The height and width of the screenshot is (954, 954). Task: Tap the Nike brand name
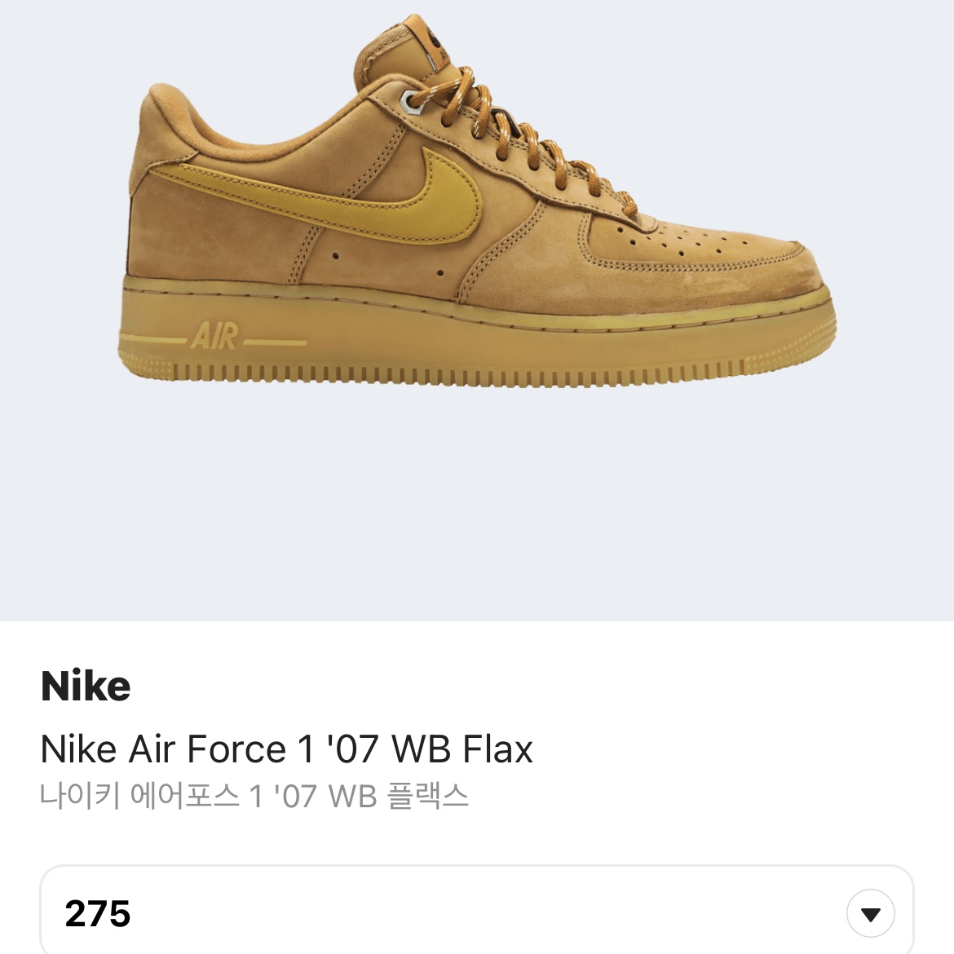click(x=86, y=686)
